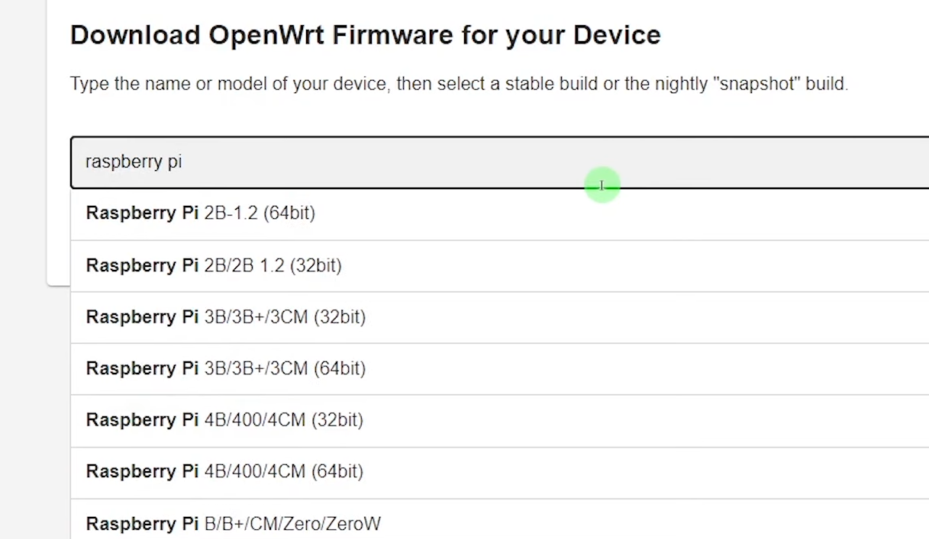Select Raspberry Pi 4B/400/4CM (64bit) device
This screenshot has height=539, width=929.
point(224,472)
